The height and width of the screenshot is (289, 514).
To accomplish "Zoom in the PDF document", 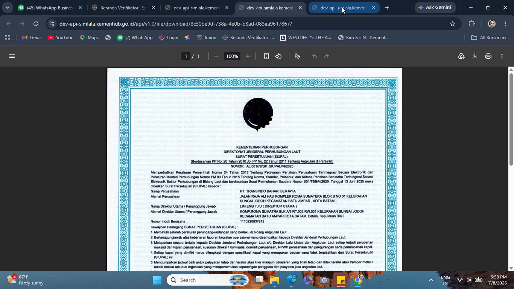I will click(x=248, y=56).
